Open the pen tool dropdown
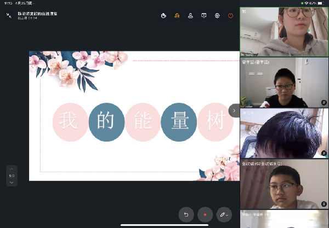Image resolution: width=329 pixels, height=228 pixels. [x=224, y=214]
